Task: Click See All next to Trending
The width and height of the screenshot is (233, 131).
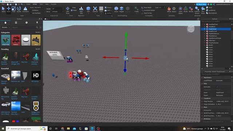Action: point(38,49)
